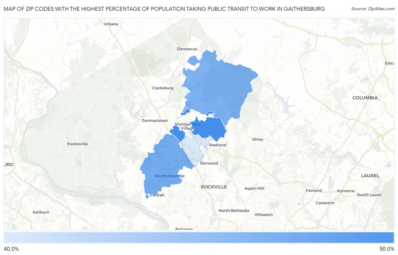Click the Olney map label

click(x=258, y=139)
